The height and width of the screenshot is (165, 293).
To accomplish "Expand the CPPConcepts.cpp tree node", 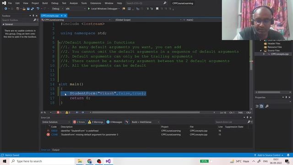I will [264, 54].
